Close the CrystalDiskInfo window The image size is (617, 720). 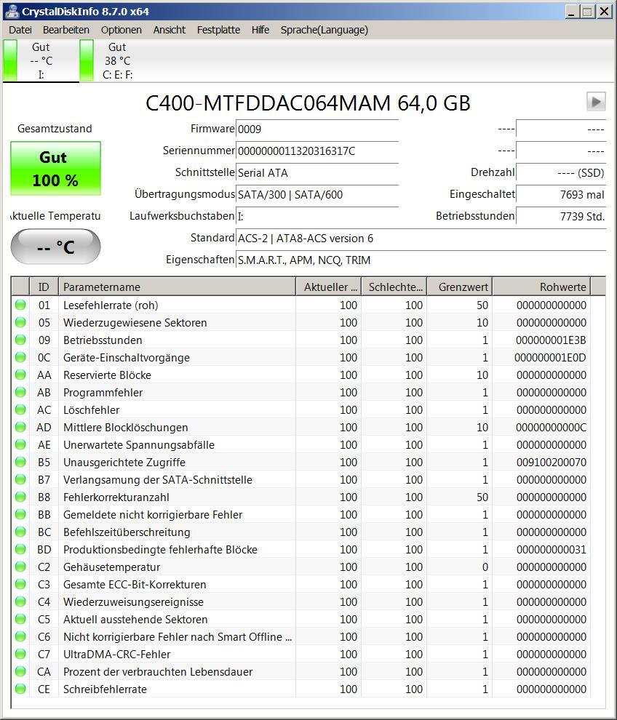[604, 12]
